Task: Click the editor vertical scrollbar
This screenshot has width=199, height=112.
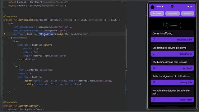Action: click(126, 48)
